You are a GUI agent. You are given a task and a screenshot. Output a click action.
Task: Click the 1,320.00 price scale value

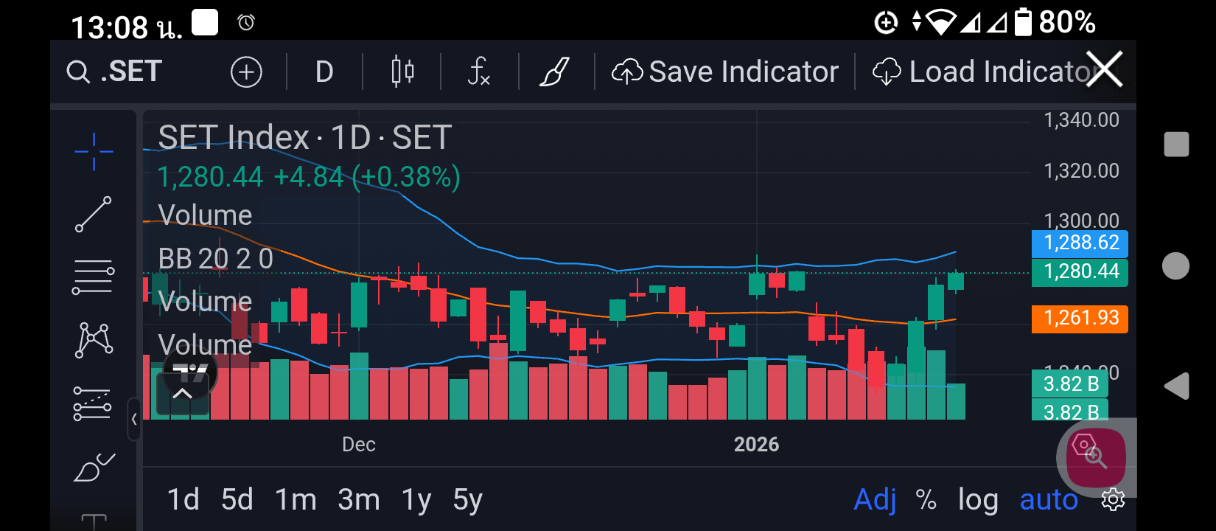(x=1081, y=171)
